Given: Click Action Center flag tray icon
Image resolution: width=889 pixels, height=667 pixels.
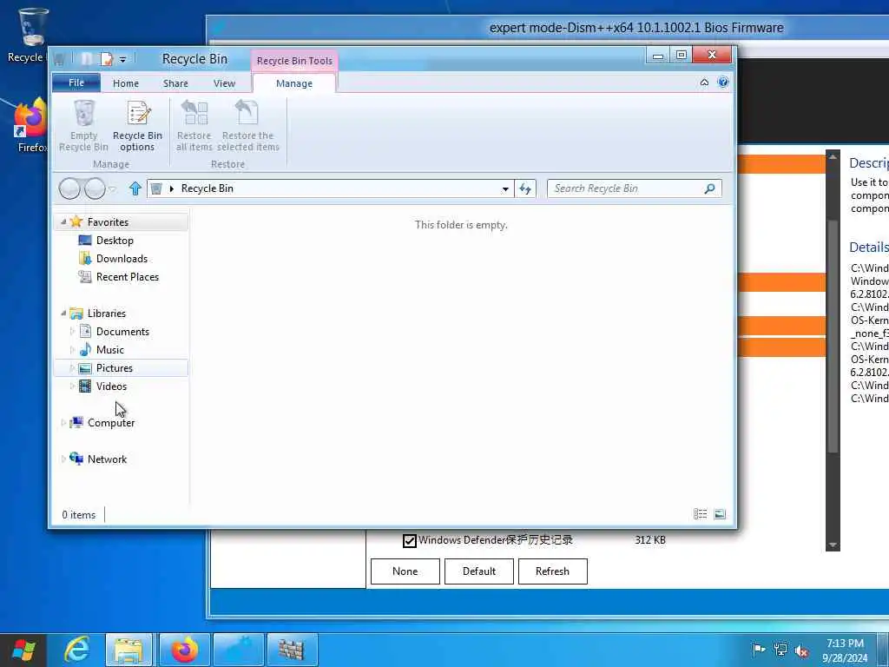Looking at the screenshot, I should (758, 650).
